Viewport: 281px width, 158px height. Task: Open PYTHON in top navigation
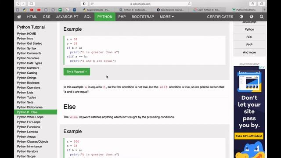105,17
